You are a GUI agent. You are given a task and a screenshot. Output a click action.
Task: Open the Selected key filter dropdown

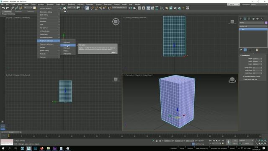[246, 141]
